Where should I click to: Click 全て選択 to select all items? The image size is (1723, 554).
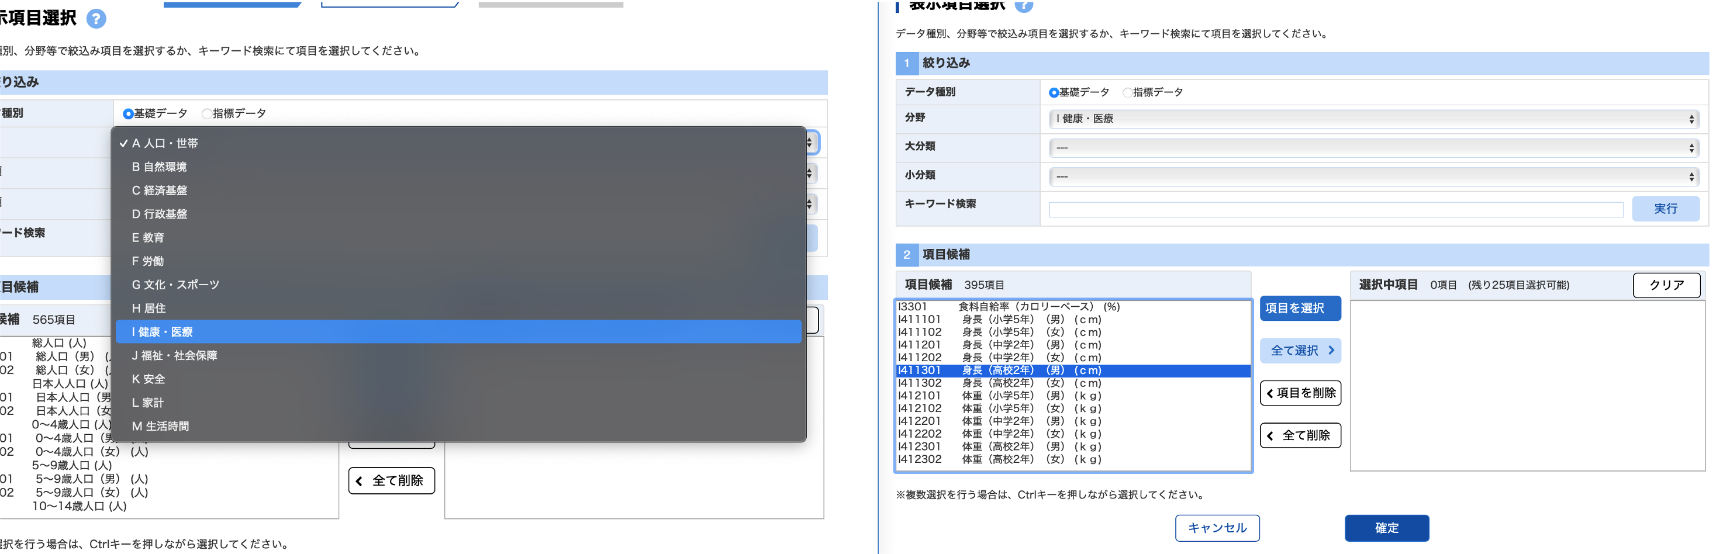1300,350
